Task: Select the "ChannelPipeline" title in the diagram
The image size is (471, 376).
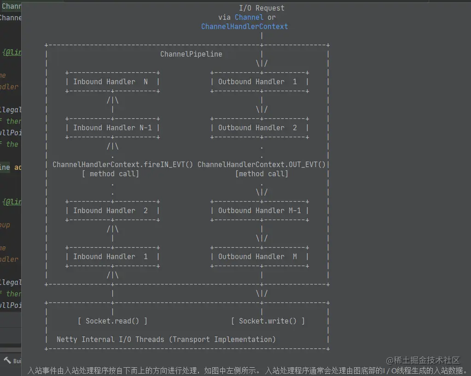Action: click(x=191, y=54)
